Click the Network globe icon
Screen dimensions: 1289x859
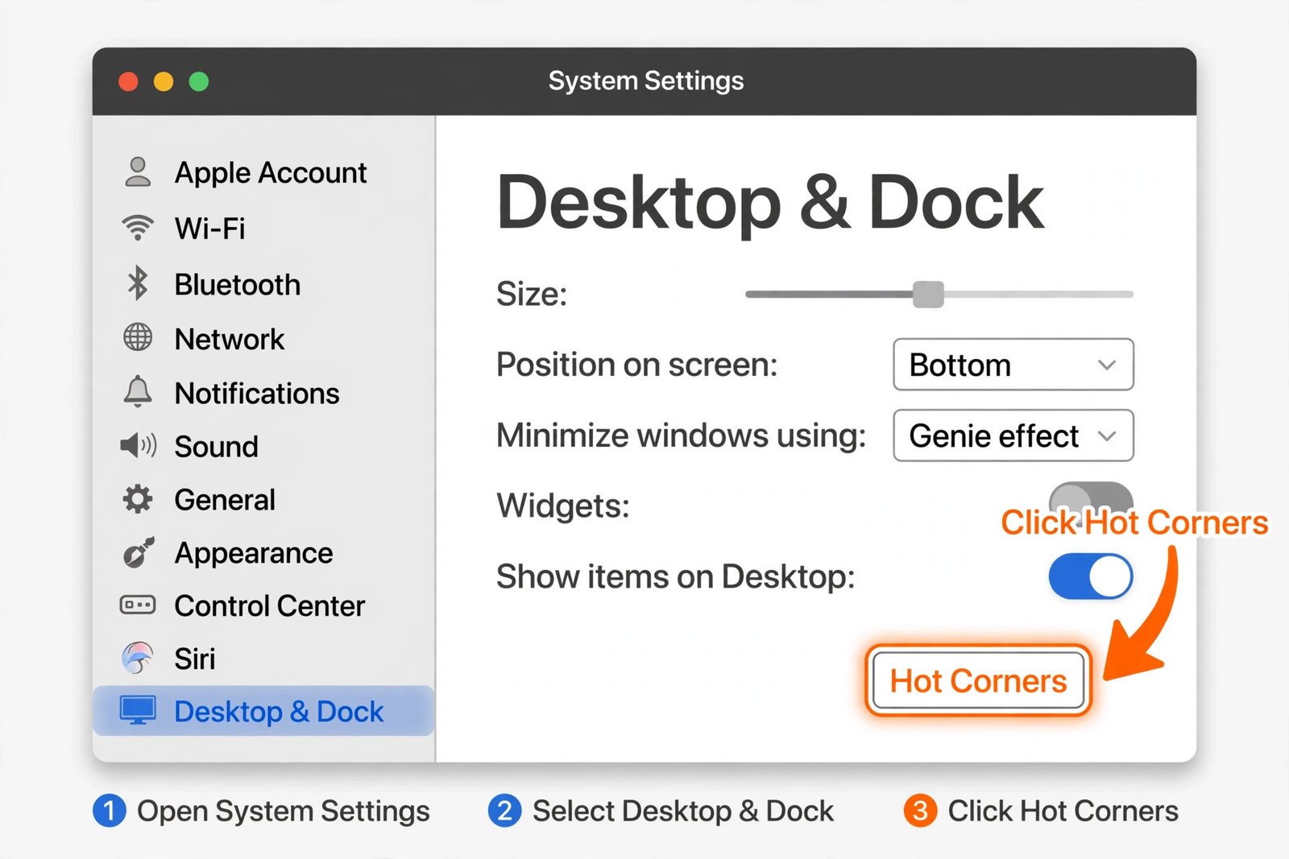click(x=138, y=338)
